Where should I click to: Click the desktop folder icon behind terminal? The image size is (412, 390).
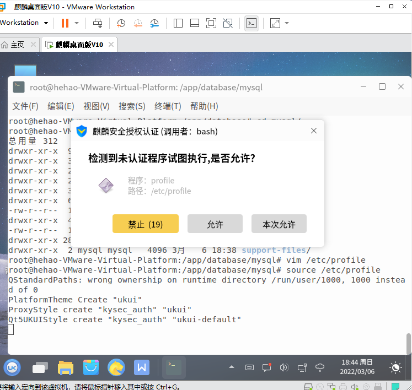point(25,71)
